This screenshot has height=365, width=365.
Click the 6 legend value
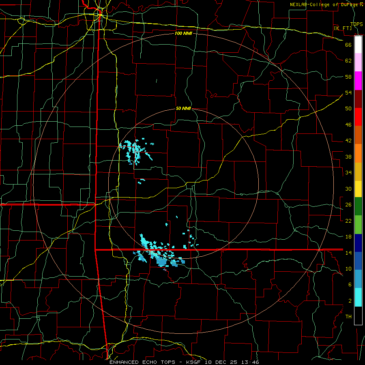click(x=350, y=284)
